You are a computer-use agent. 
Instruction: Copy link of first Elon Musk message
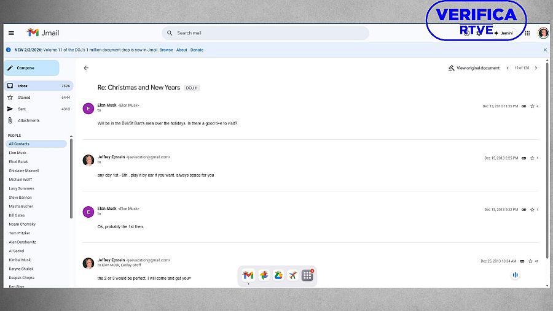[x=524, y=106]
